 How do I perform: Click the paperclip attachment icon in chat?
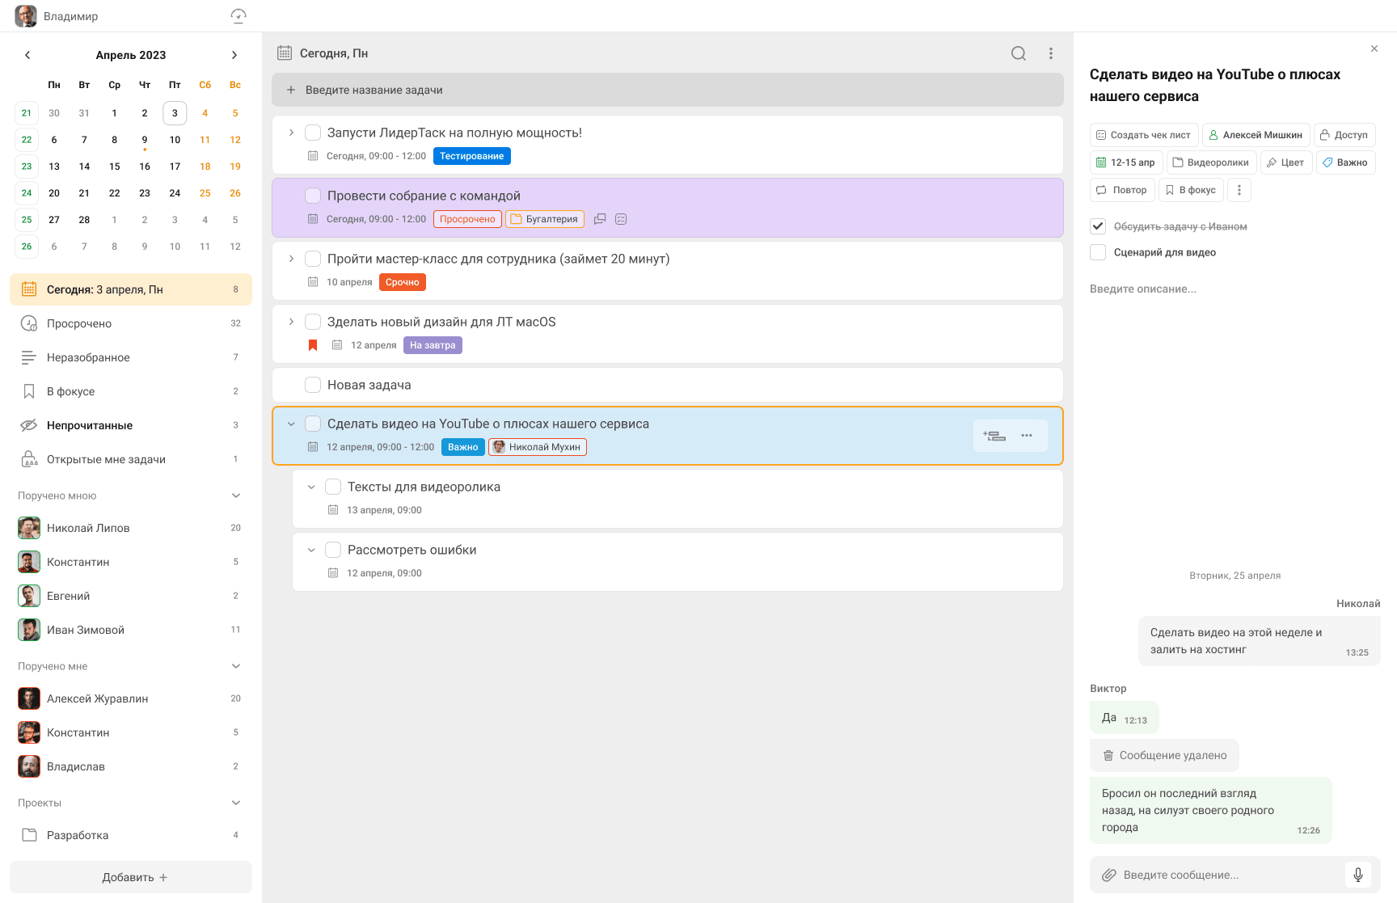click(1109, 875)
